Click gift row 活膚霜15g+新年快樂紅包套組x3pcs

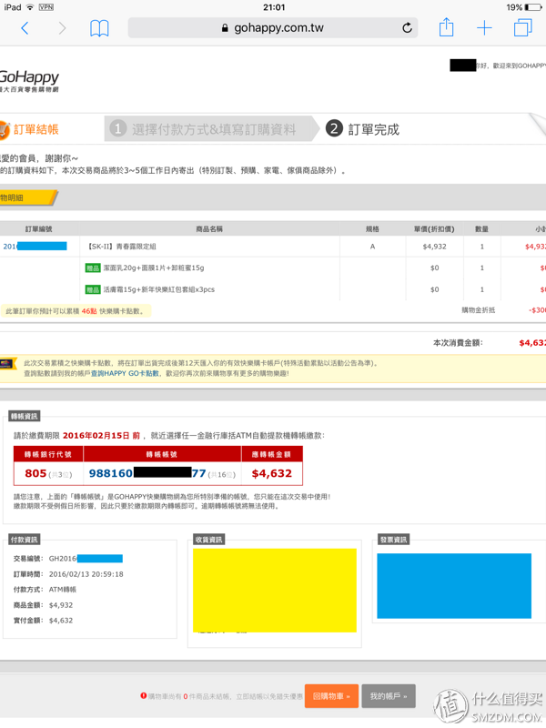tap(158, 289)
